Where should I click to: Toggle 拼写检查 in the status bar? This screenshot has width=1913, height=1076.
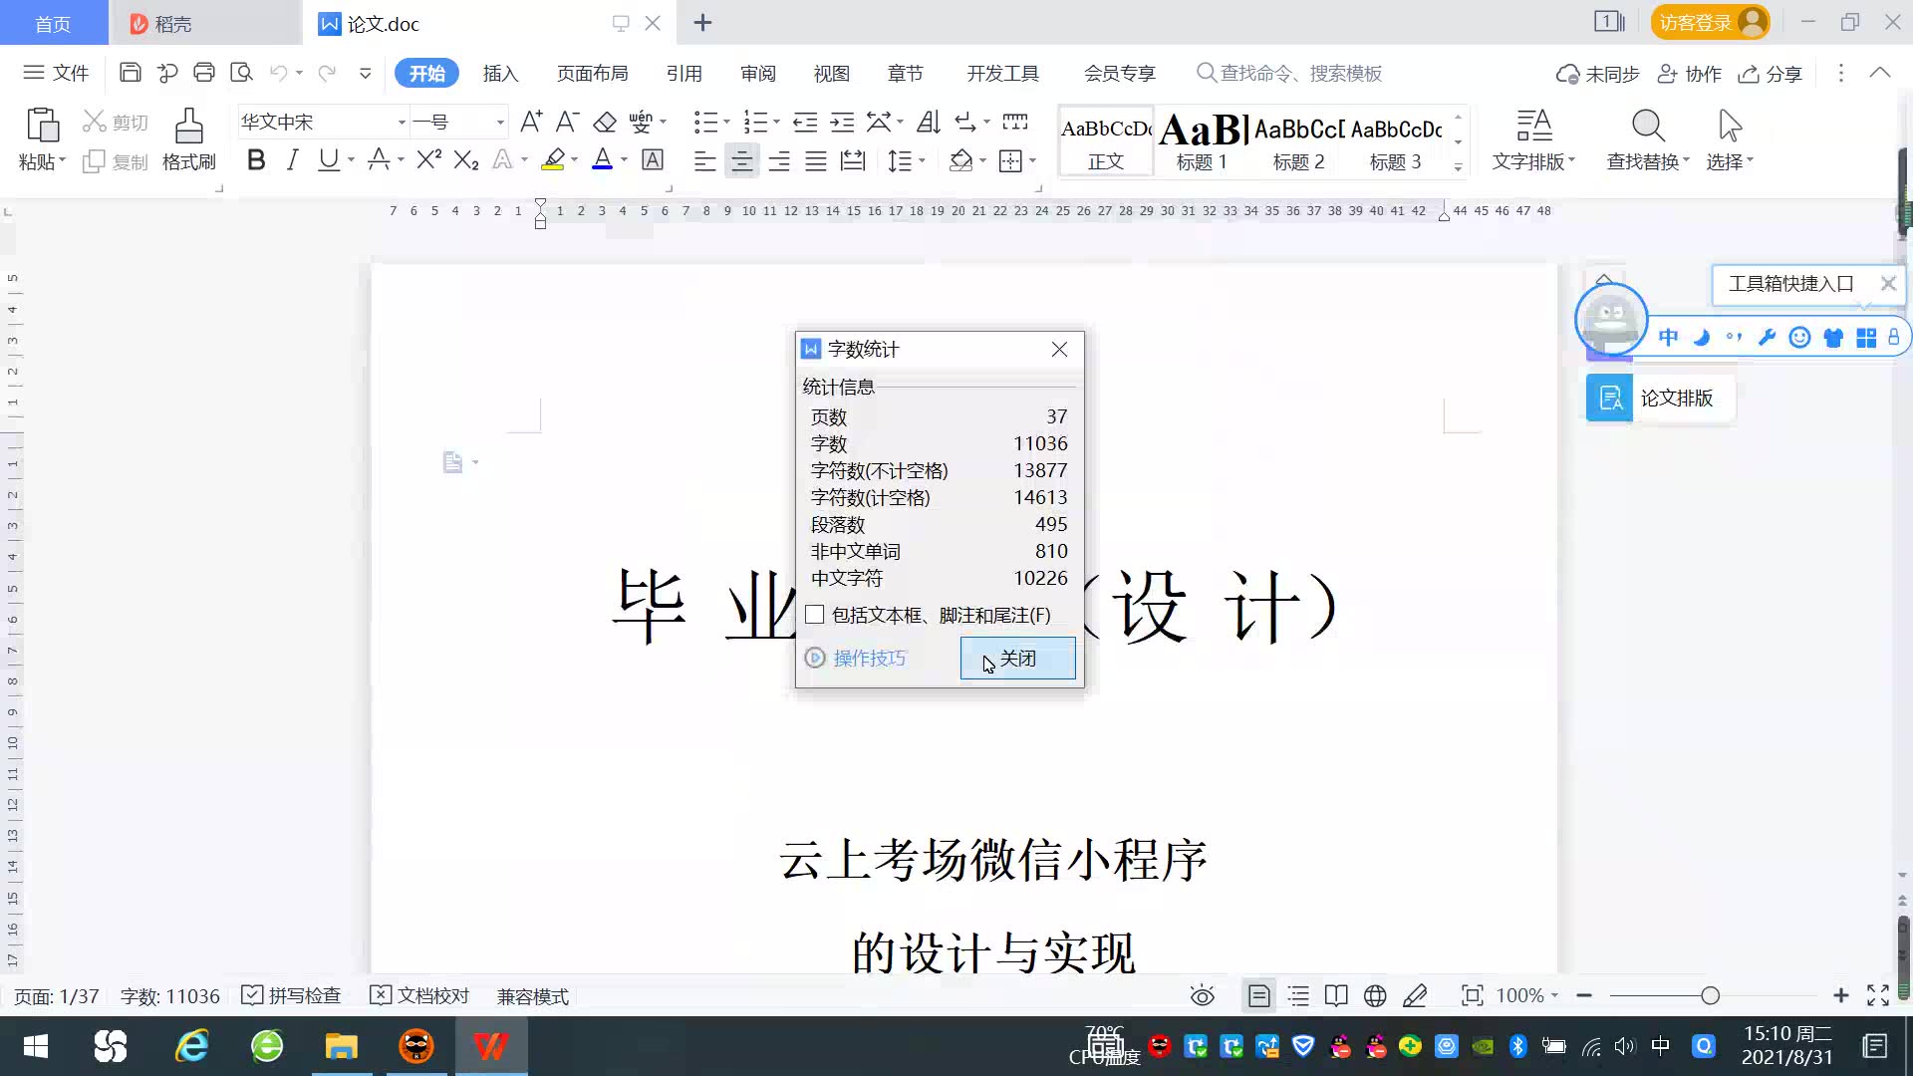point(292,995)
